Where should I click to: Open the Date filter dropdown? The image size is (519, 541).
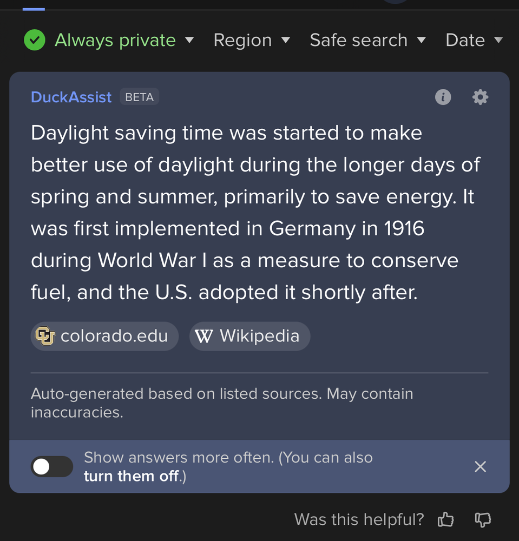[x=474, y=40]
